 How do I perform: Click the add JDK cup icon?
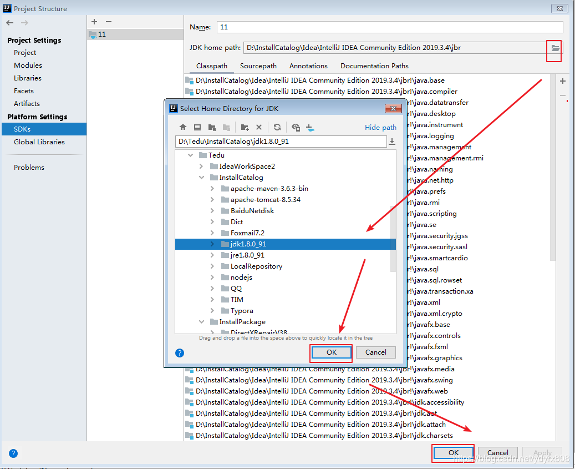point(311,127)
